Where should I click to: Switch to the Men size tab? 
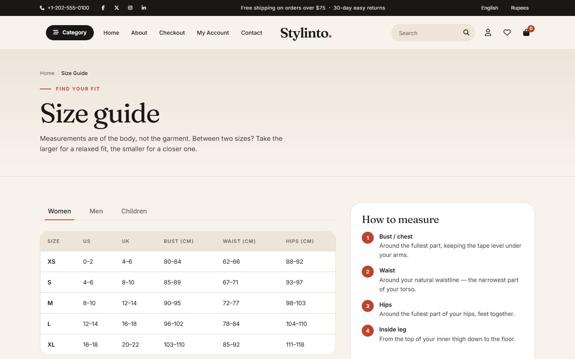[x=96, y=211]
